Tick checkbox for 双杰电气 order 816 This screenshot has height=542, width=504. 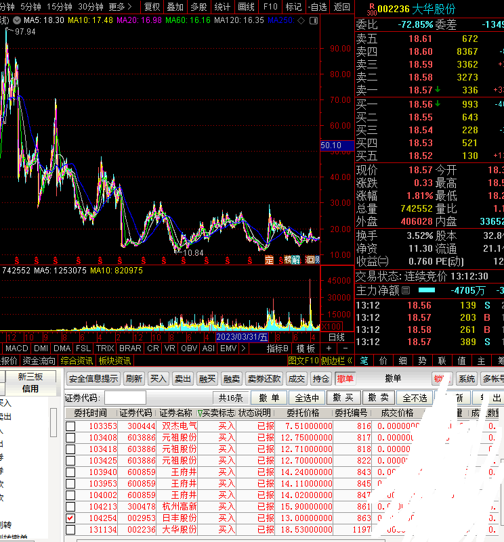point(70,426)
